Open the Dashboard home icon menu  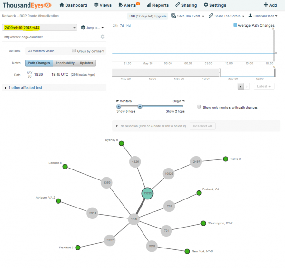tap(74, 5)
